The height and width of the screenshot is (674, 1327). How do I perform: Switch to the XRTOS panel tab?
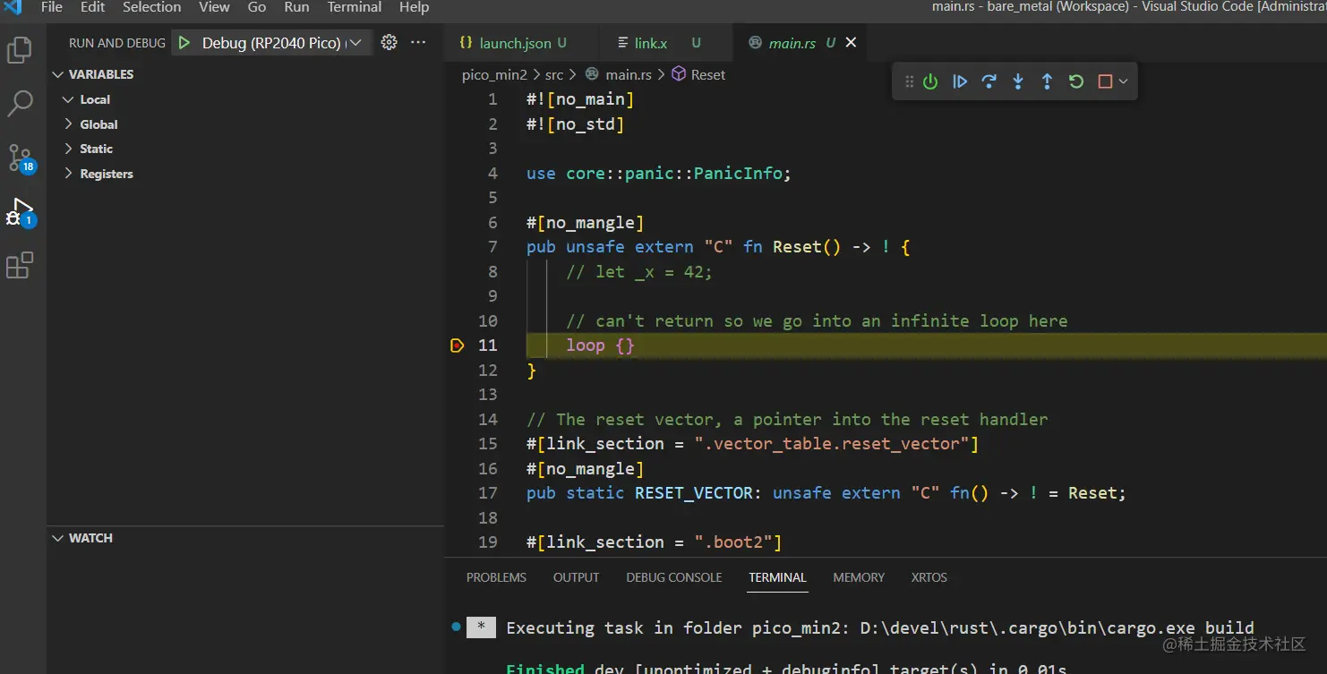929,577
